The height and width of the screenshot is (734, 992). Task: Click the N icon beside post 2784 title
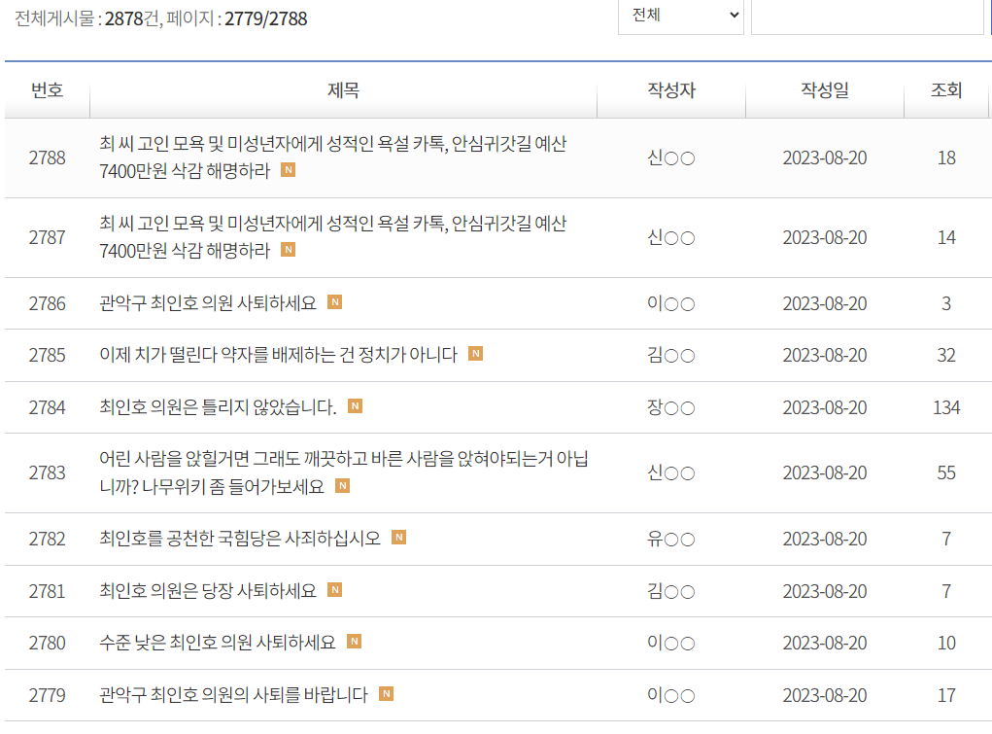(x=355, y=406)
